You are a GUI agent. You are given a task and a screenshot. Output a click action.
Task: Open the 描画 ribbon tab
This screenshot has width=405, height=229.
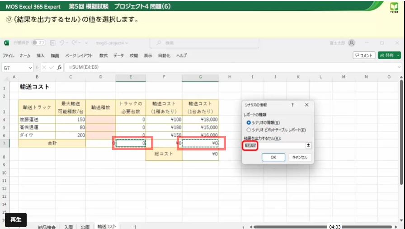(55, 56)
